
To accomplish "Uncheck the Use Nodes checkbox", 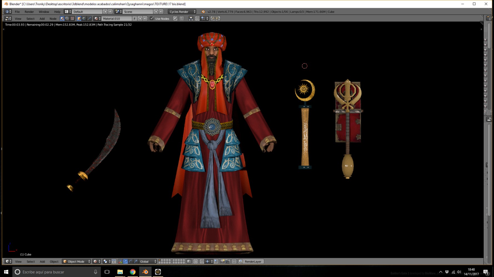I will 152,19.
